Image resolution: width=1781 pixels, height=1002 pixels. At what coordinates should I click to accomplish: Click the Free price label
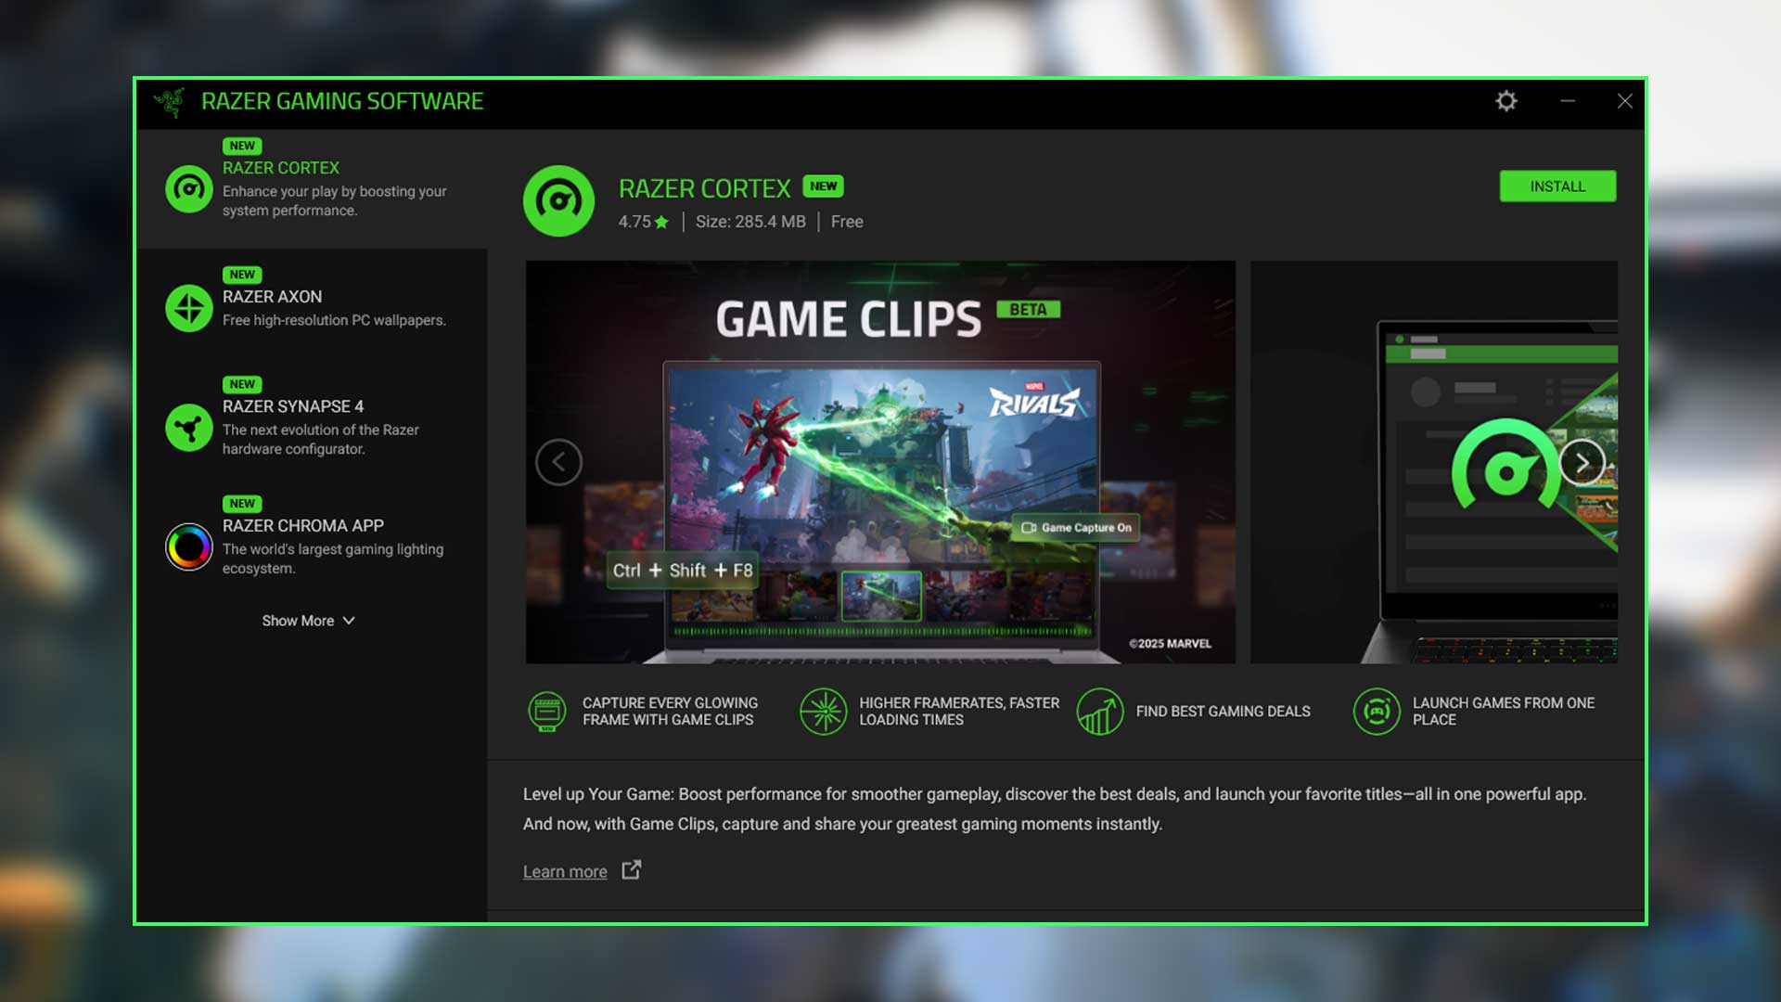click(x=847, y=222)
